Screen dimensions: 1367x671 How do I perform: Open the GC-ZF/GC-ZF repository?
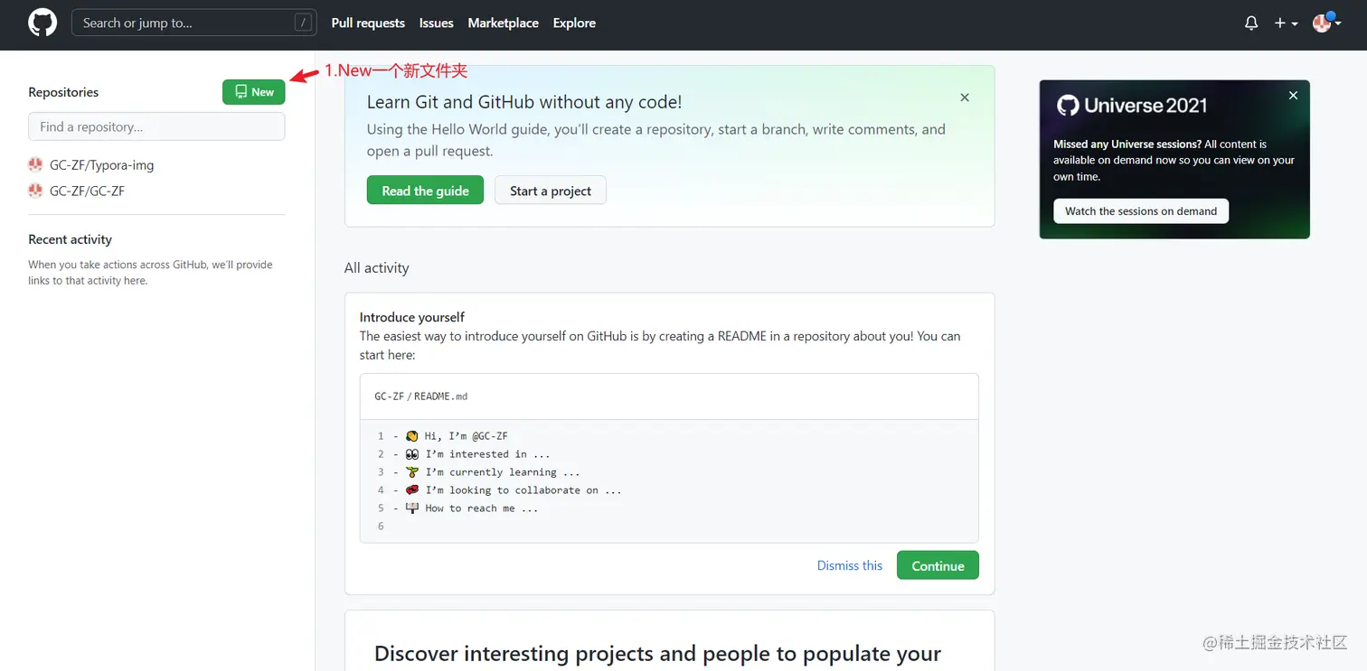point(87,191)
